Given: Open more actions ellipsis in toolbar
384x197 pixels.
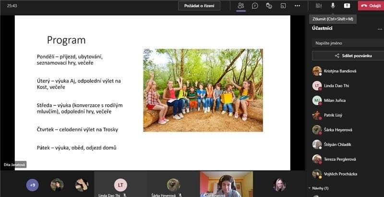Looking at the screenshot, I should click(297, 6).
